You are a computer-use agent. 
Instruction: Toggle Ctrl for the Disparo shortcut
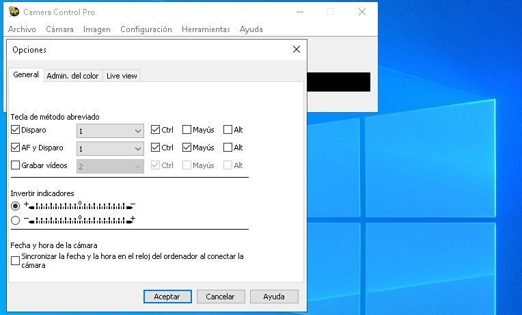pos(155,130)
